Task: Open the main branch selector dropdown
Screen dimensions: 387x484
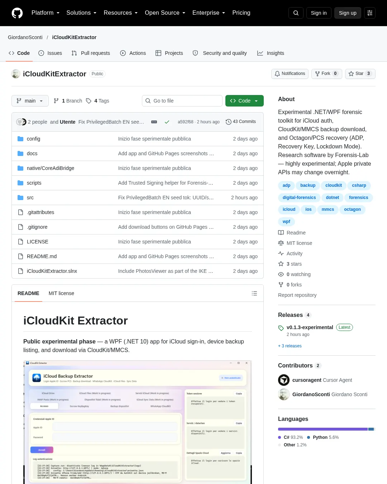Action: (x=30, y=101)
